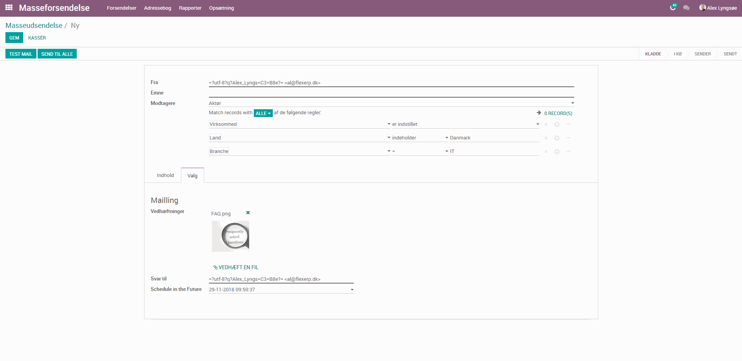This screenshot has width=742, height=361.
Task: Click the GEM save button
Action: coord(14,38)
